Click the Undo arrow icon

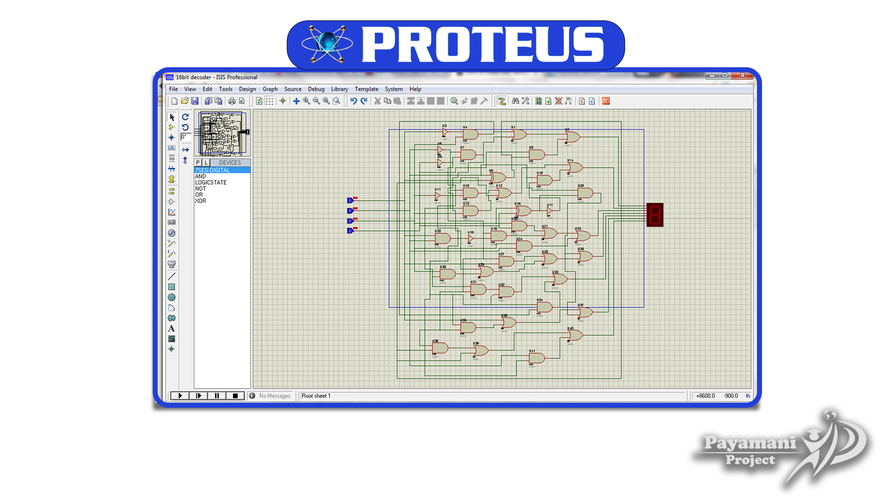[354, 101]
